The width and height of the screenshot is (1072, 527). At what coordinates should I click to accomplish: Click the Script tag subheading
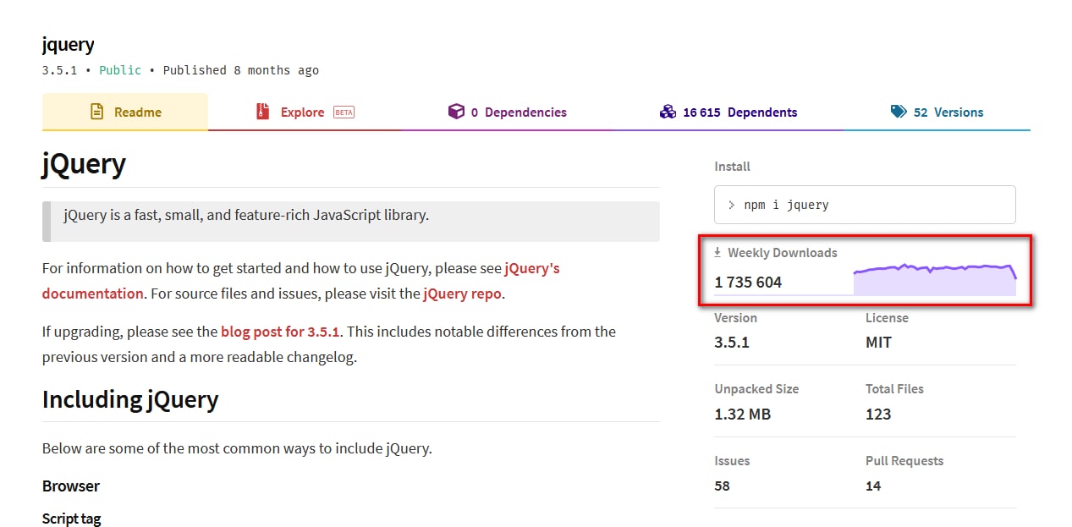pos(72,519)
